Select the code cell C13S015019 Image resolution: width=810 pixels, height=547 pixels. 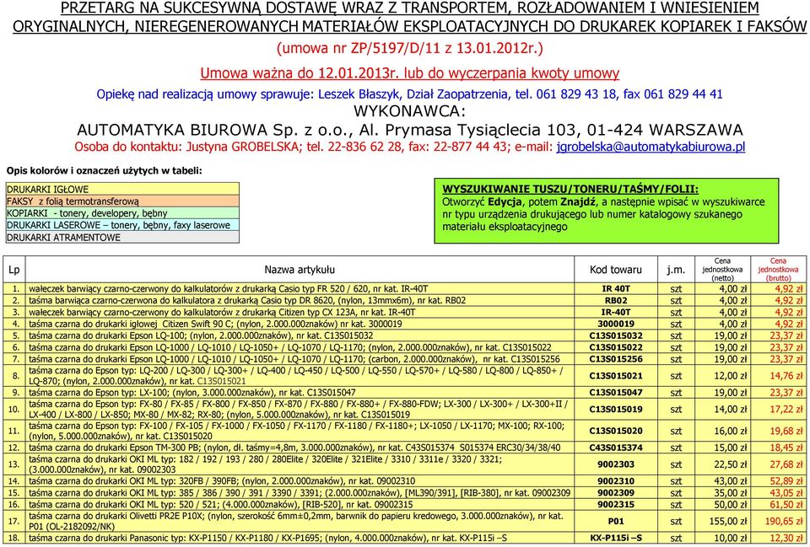pyautogui.click(x=616, y=410)
